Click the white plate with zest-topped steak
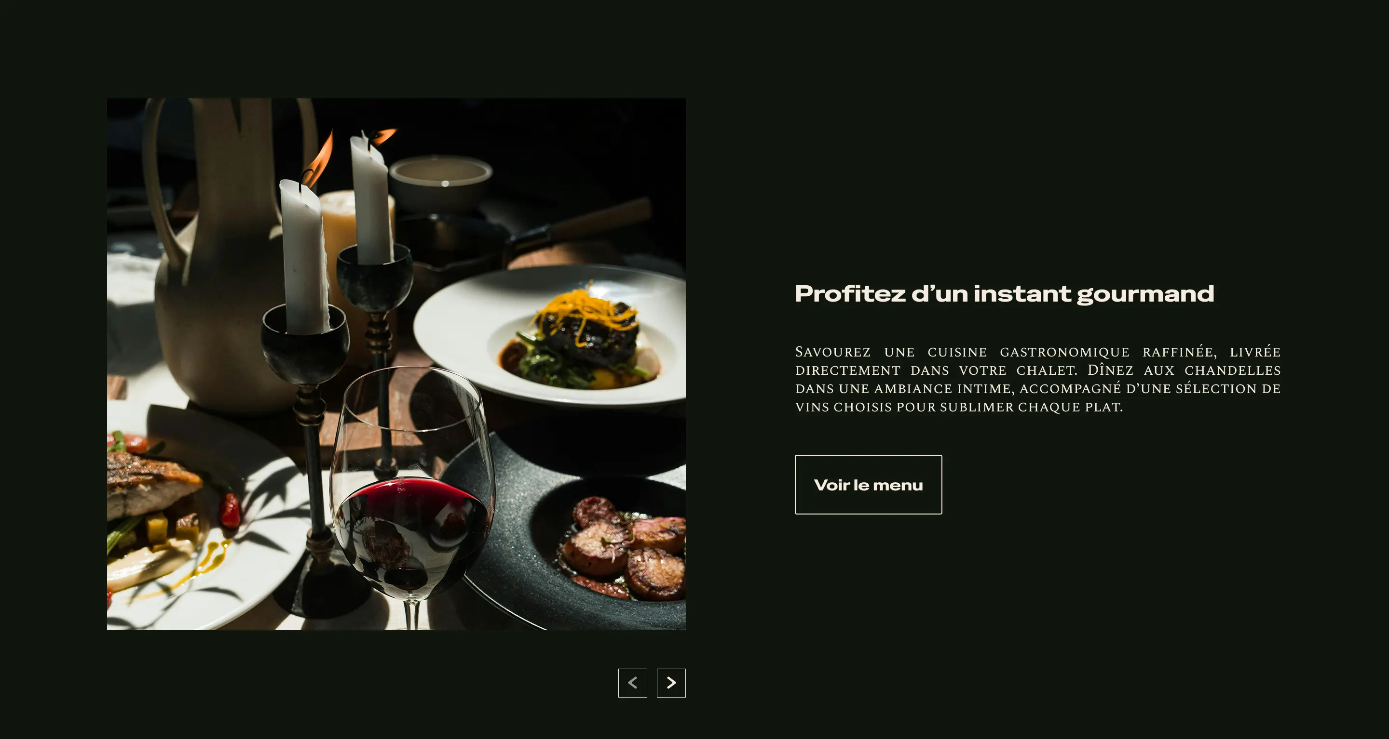The image size is (1389, 739). (550, 335)
